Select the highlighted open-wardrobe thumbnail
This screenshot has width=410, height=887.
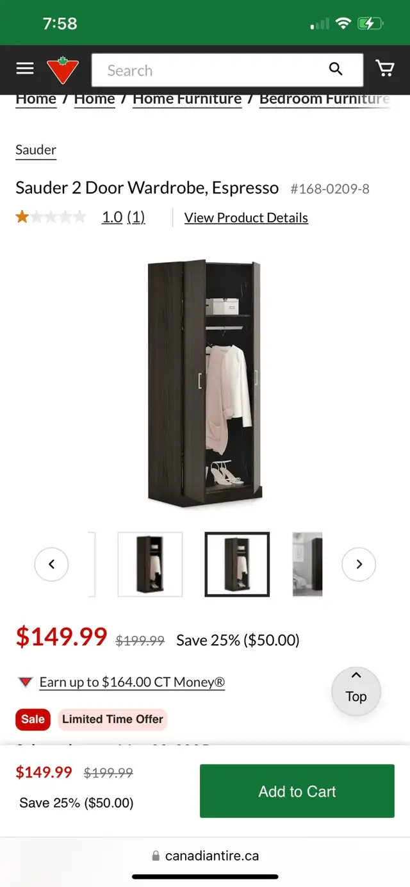pos(237,564)
